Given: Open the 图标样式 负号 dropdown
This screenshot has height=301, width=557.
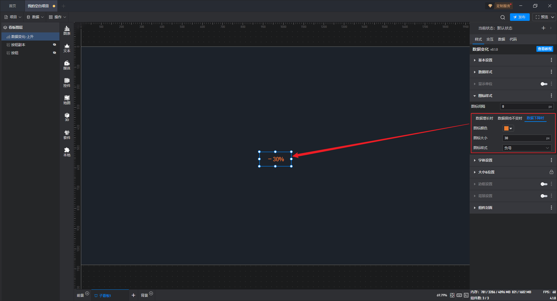Looking at the screenshot, I should (527, 148).
